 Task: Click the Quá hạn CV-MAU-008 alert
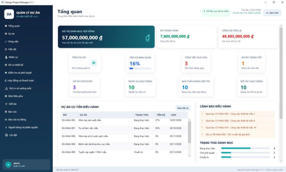click(237, 121)
